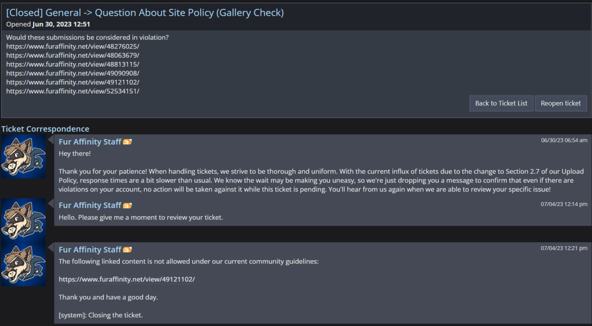Open submission link ending 52534151
Screen dimensions: 592x326
pos(73,91)
